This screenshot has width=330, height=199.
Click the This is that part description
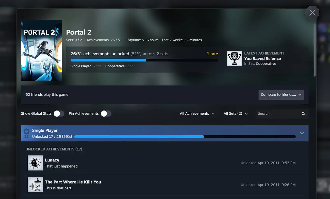pyautogui.click(x=58, y=188)
